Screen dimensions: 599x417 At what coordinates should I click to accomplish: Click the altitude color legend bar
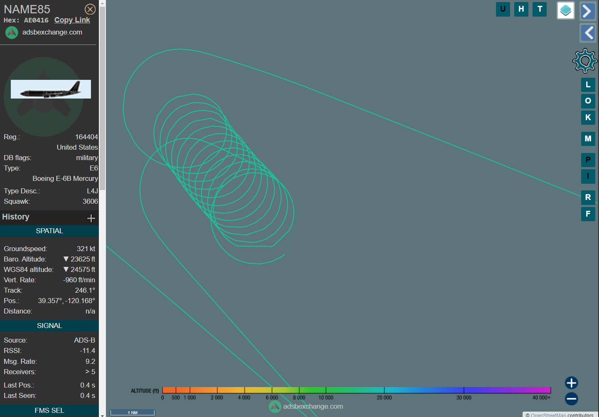pyautogui.click(x=356, y=390)
